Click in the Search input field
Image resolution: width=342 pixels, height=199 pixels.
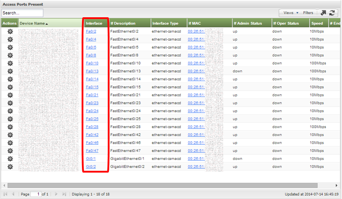click(22, 13)
